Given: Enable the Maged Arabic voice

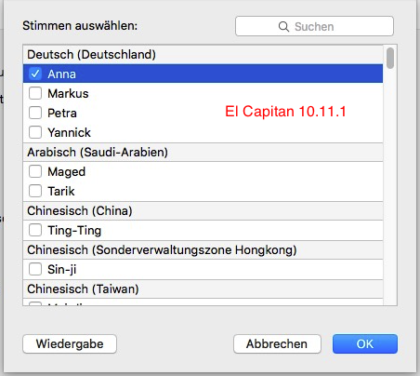Looking at the screenshot, I should 35,171.
